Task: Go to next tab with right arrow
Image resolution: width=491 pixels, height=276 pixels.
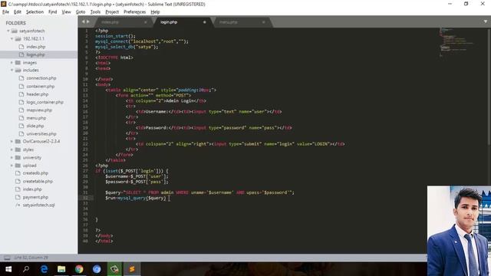Action: (x=88, y=21)
